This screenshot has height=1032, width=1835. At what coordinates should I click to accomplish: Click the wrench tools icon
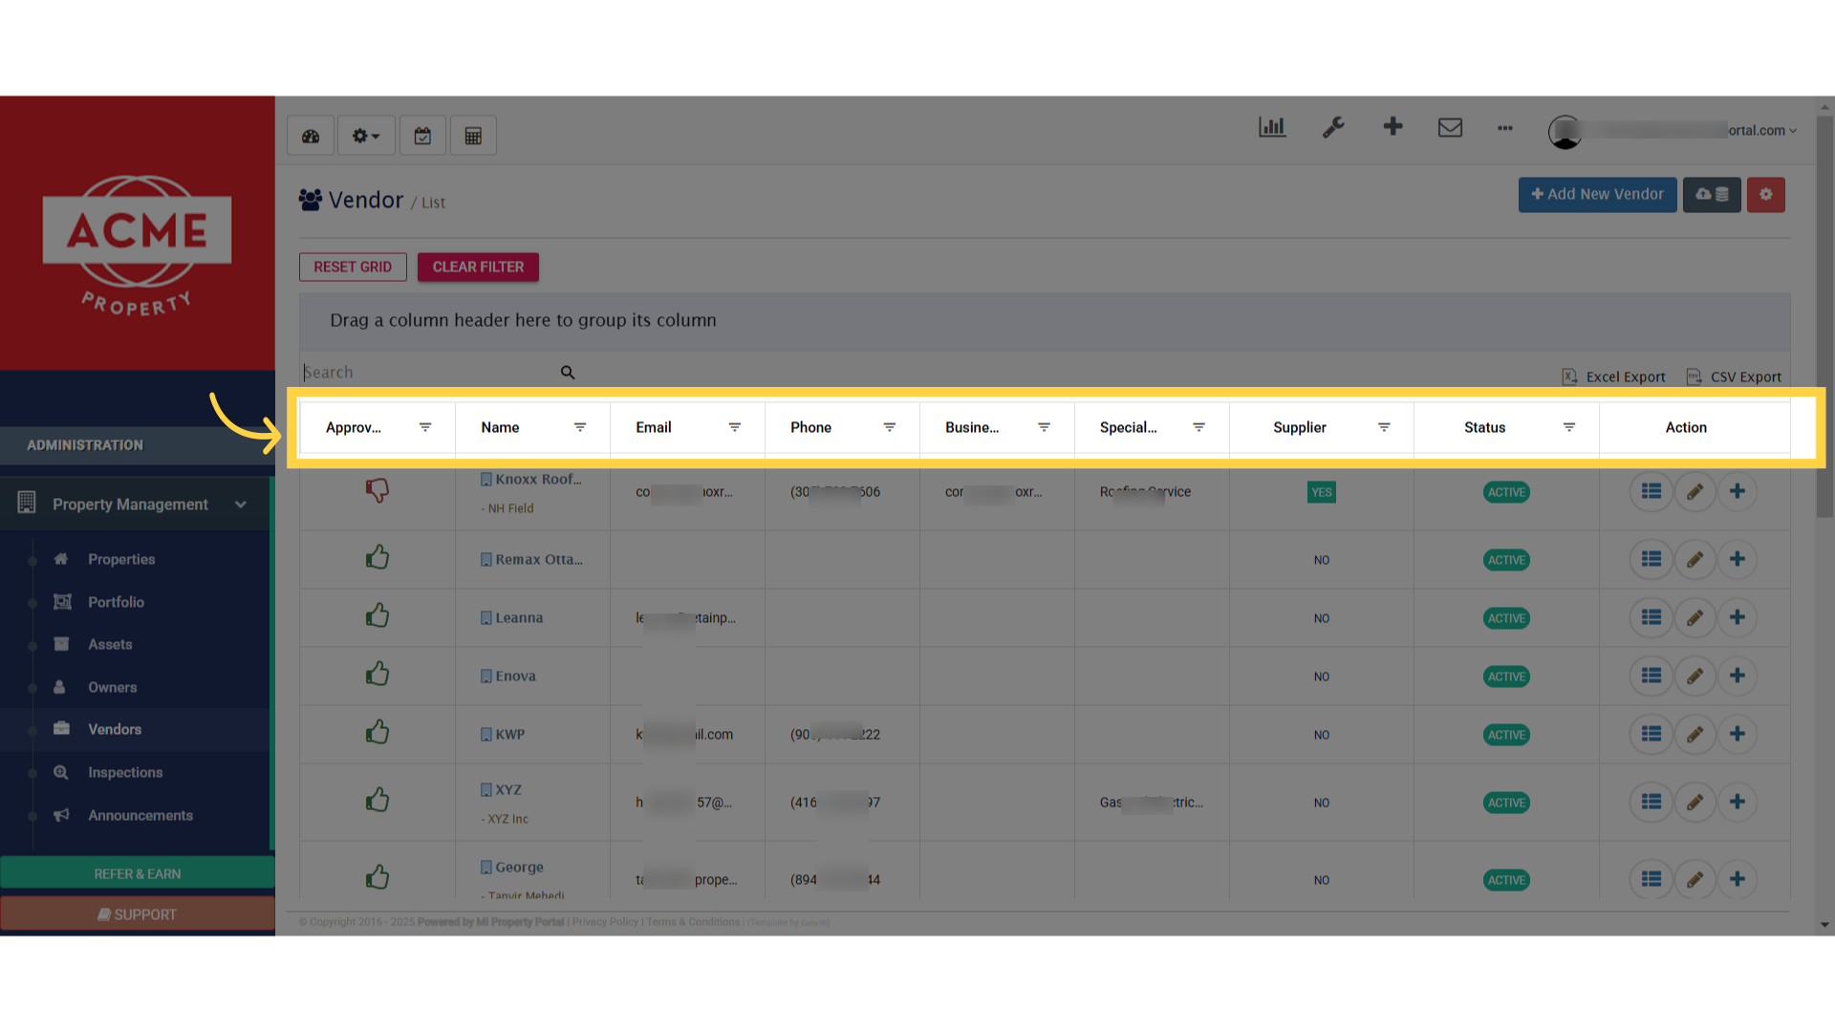[x=1333, y=127]
